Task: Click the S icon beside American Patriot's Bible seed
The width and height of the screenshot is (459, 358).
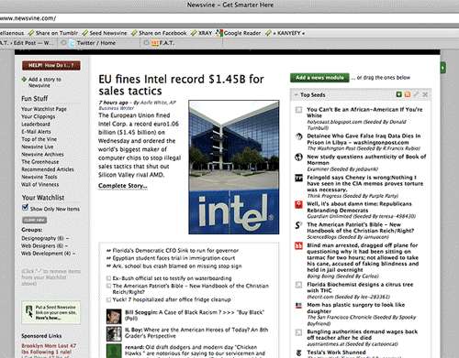Action: [x=298, y=225]
